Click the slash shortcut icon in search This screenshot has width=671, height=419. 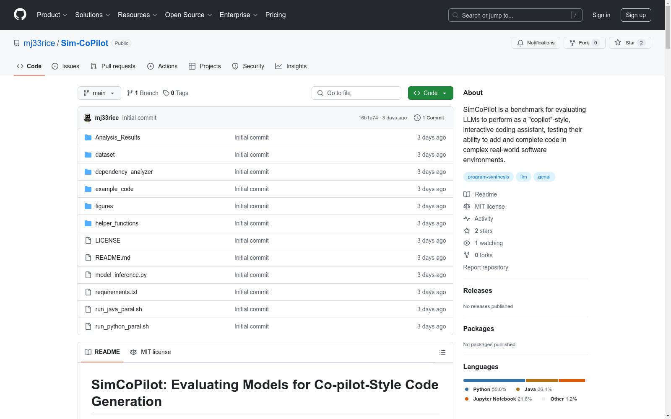[x=575, y=15]
